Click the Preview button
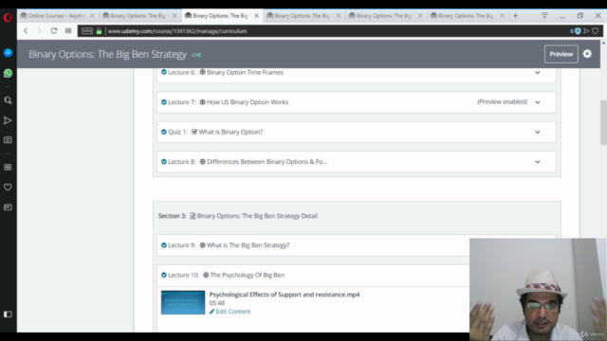This screenshot has height=341, width=607. coord(561,54)
